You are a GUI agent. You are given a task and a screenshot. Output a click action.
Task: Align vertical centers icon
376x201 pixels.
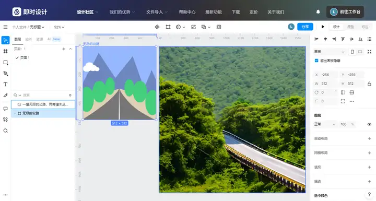point(351,39)
